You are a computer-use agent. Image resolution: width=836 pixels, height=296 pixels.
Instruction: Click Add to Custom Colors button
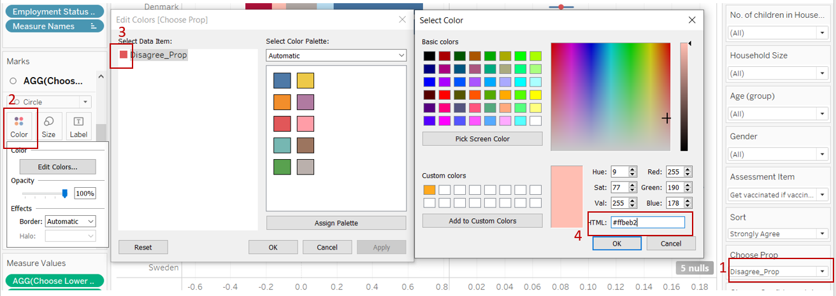482,221
